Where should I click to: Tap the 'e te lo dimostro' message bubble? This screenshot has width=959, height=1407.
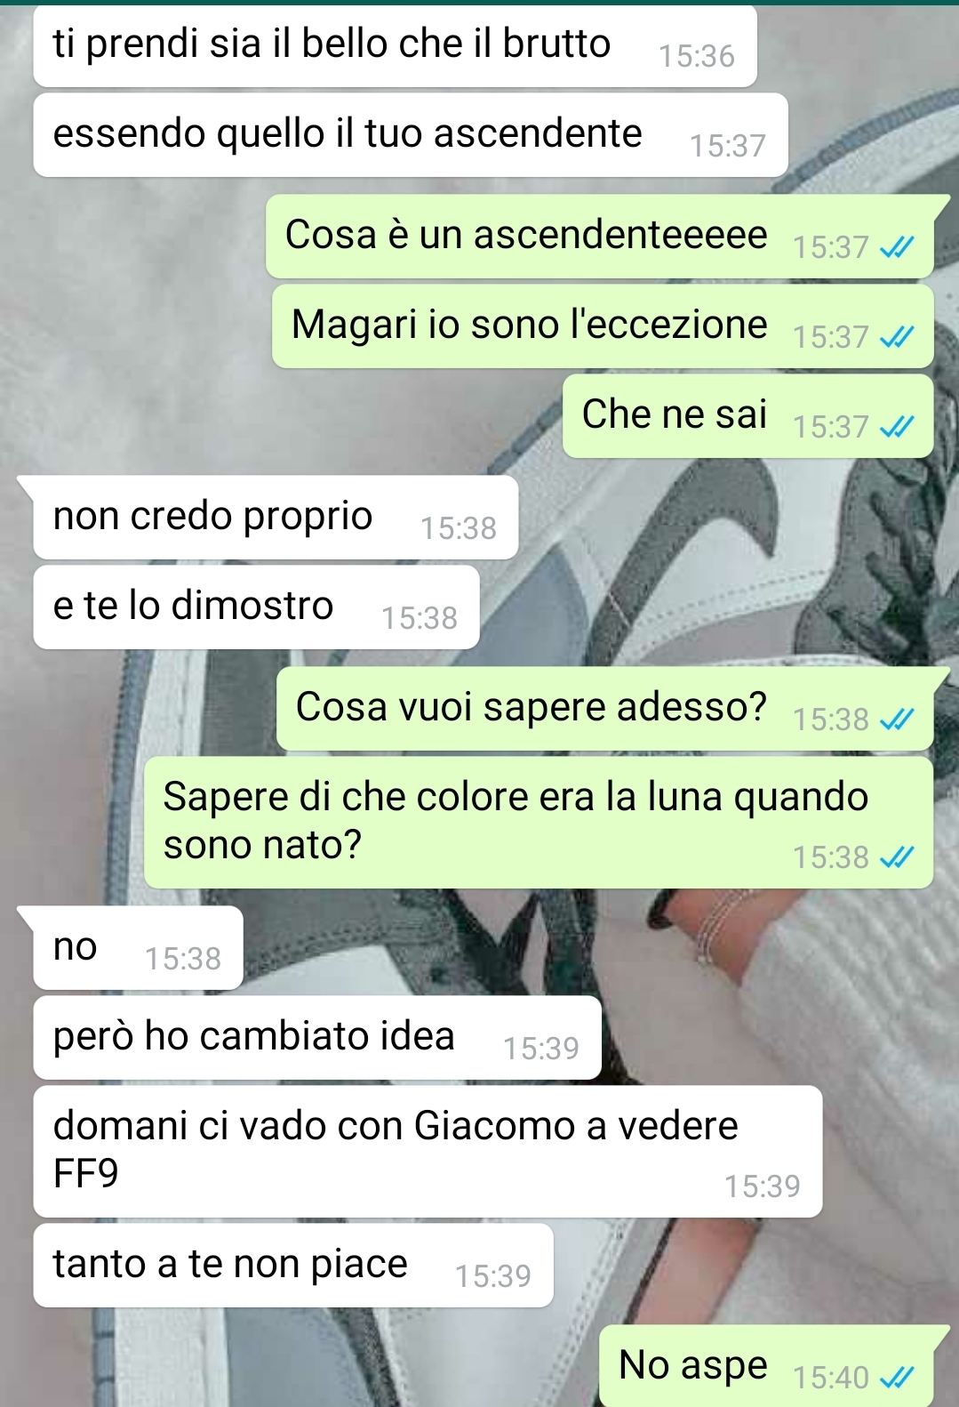(x=256, y=607)
